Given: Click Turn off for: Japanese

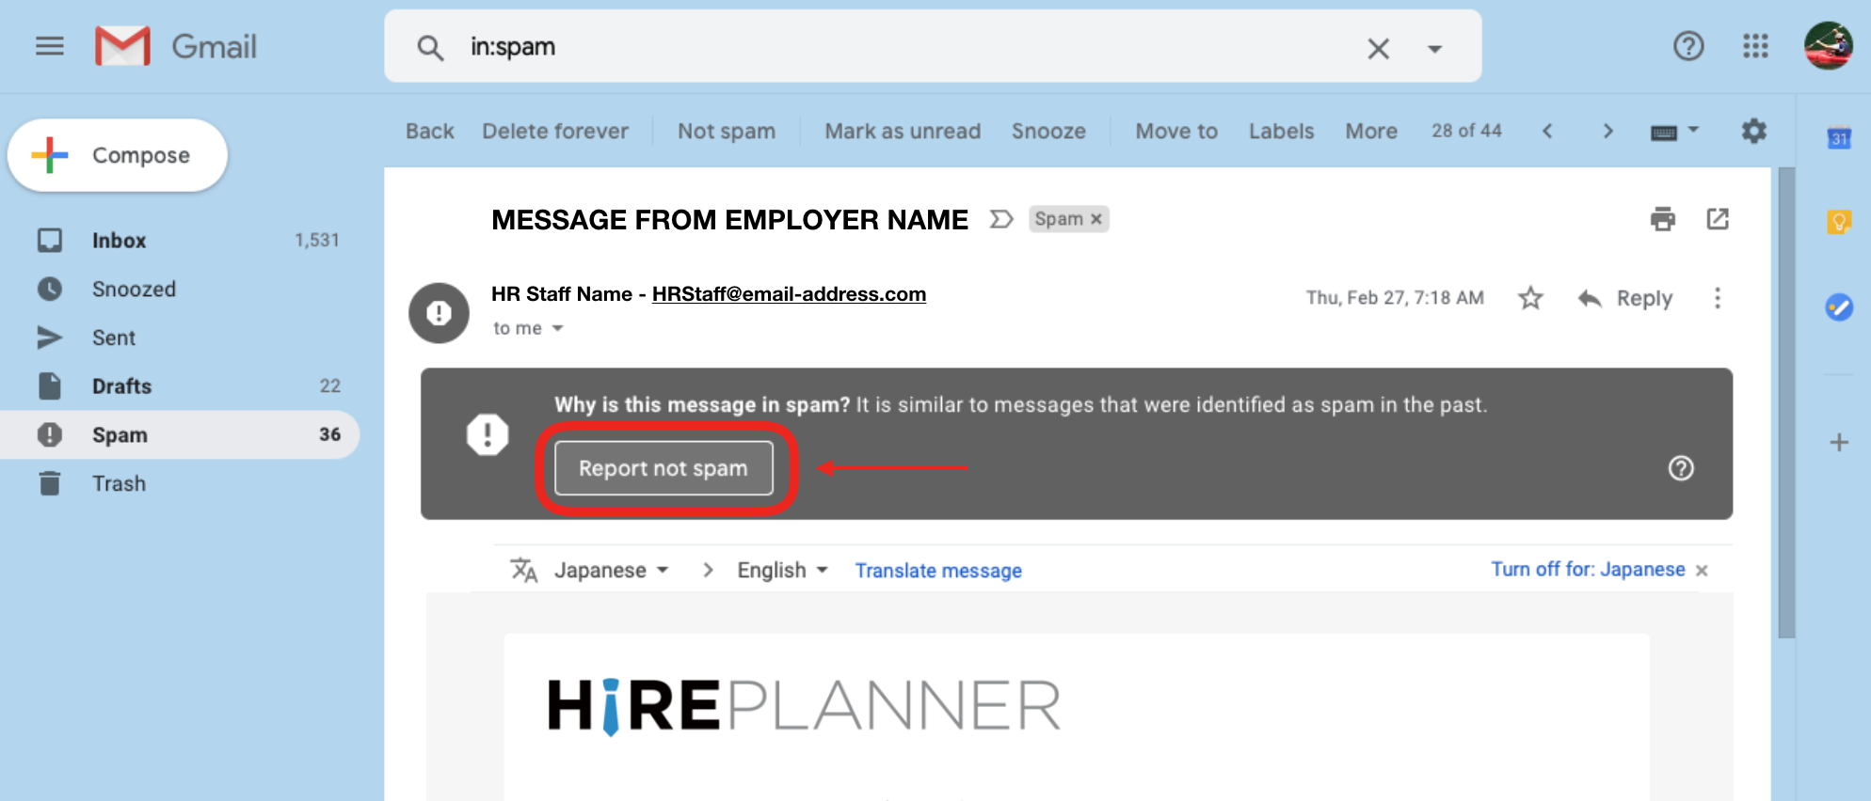Looking at the screenshot, I should pos(1588,569).
